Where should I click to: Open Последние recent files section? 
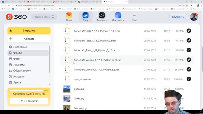28,47
